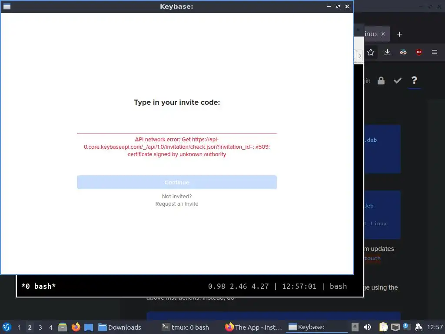Click the Keybase window menu icon

point(7,6)
